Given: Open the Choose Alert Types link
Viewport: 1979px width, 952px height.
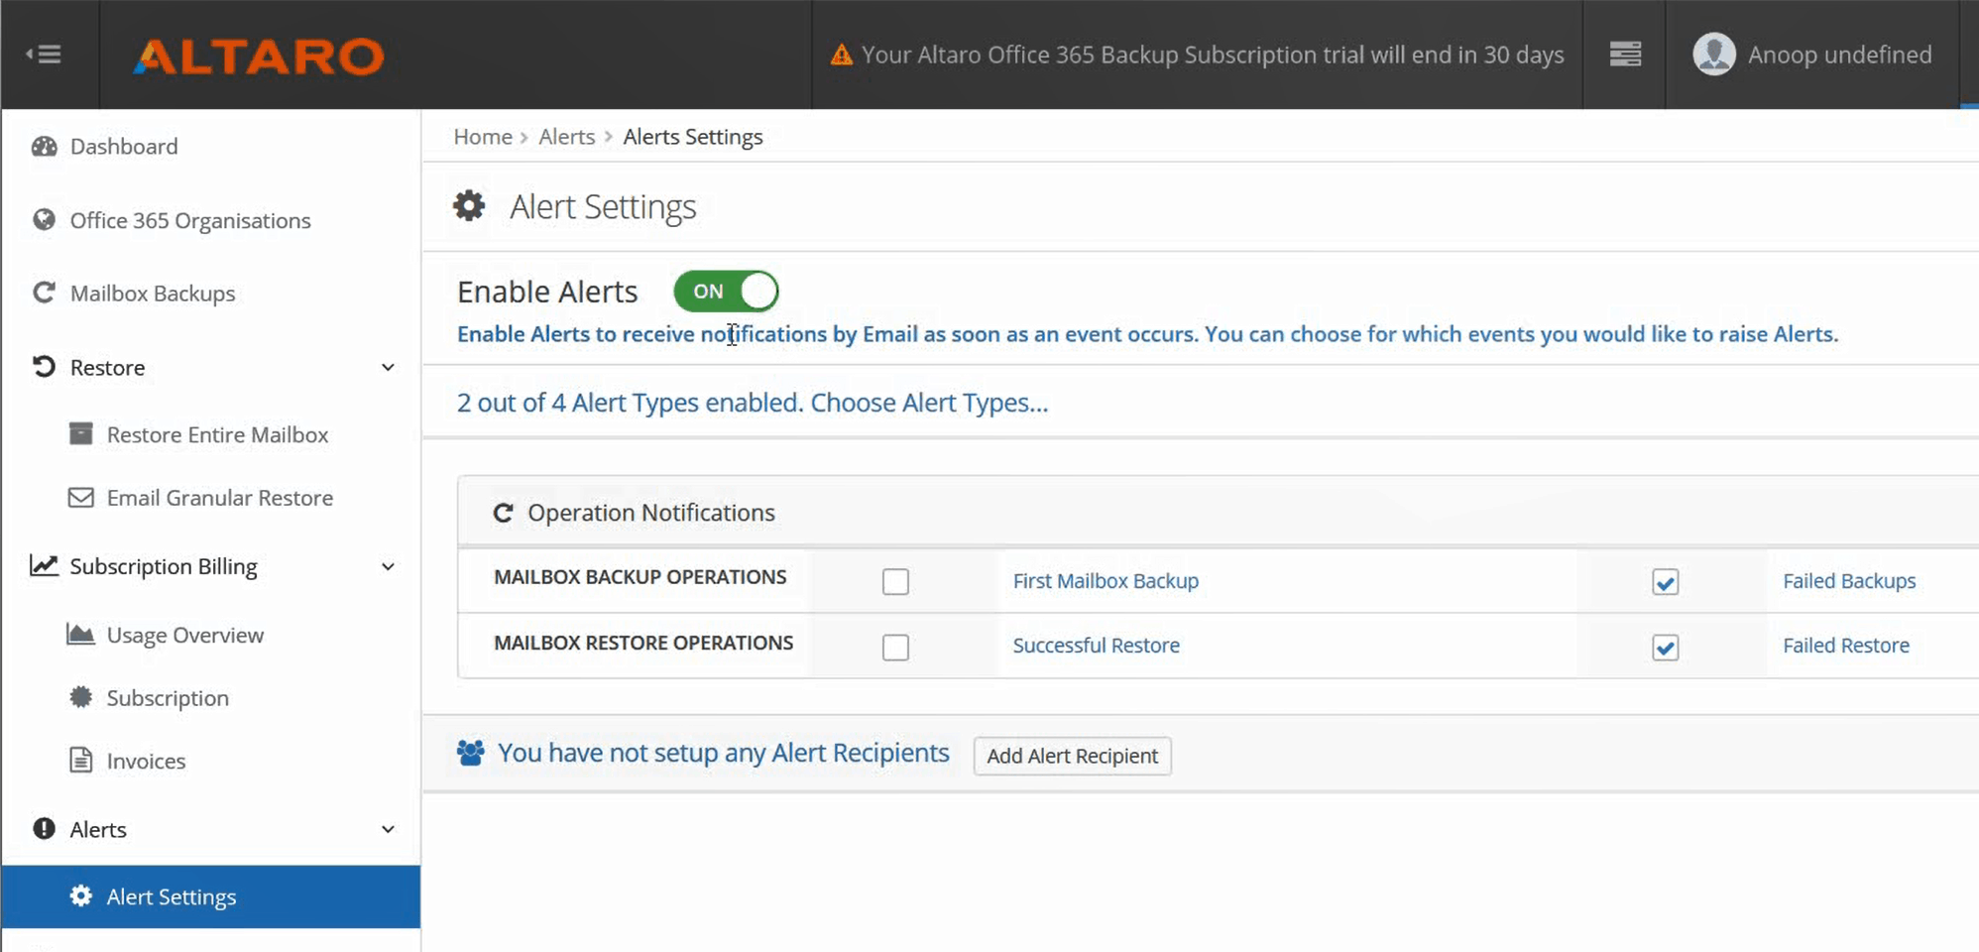Looking at the screenshot, I should 928,403.
